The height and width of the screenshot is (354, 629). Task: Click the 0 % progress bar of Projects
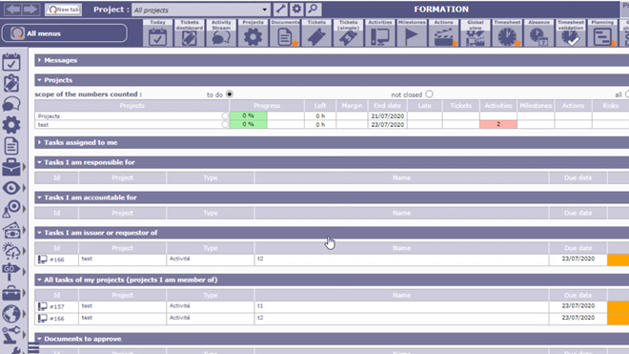[x=249, y=115]
